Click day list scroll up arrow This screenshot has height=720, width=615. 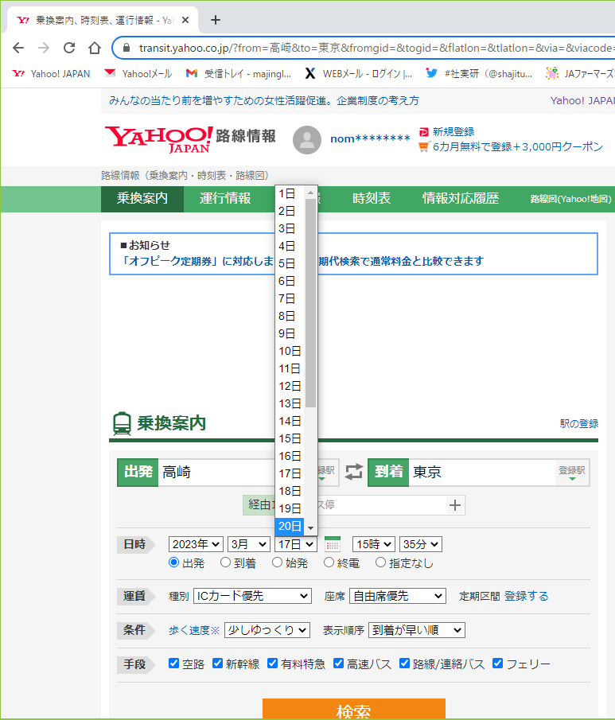pos(311,193)
